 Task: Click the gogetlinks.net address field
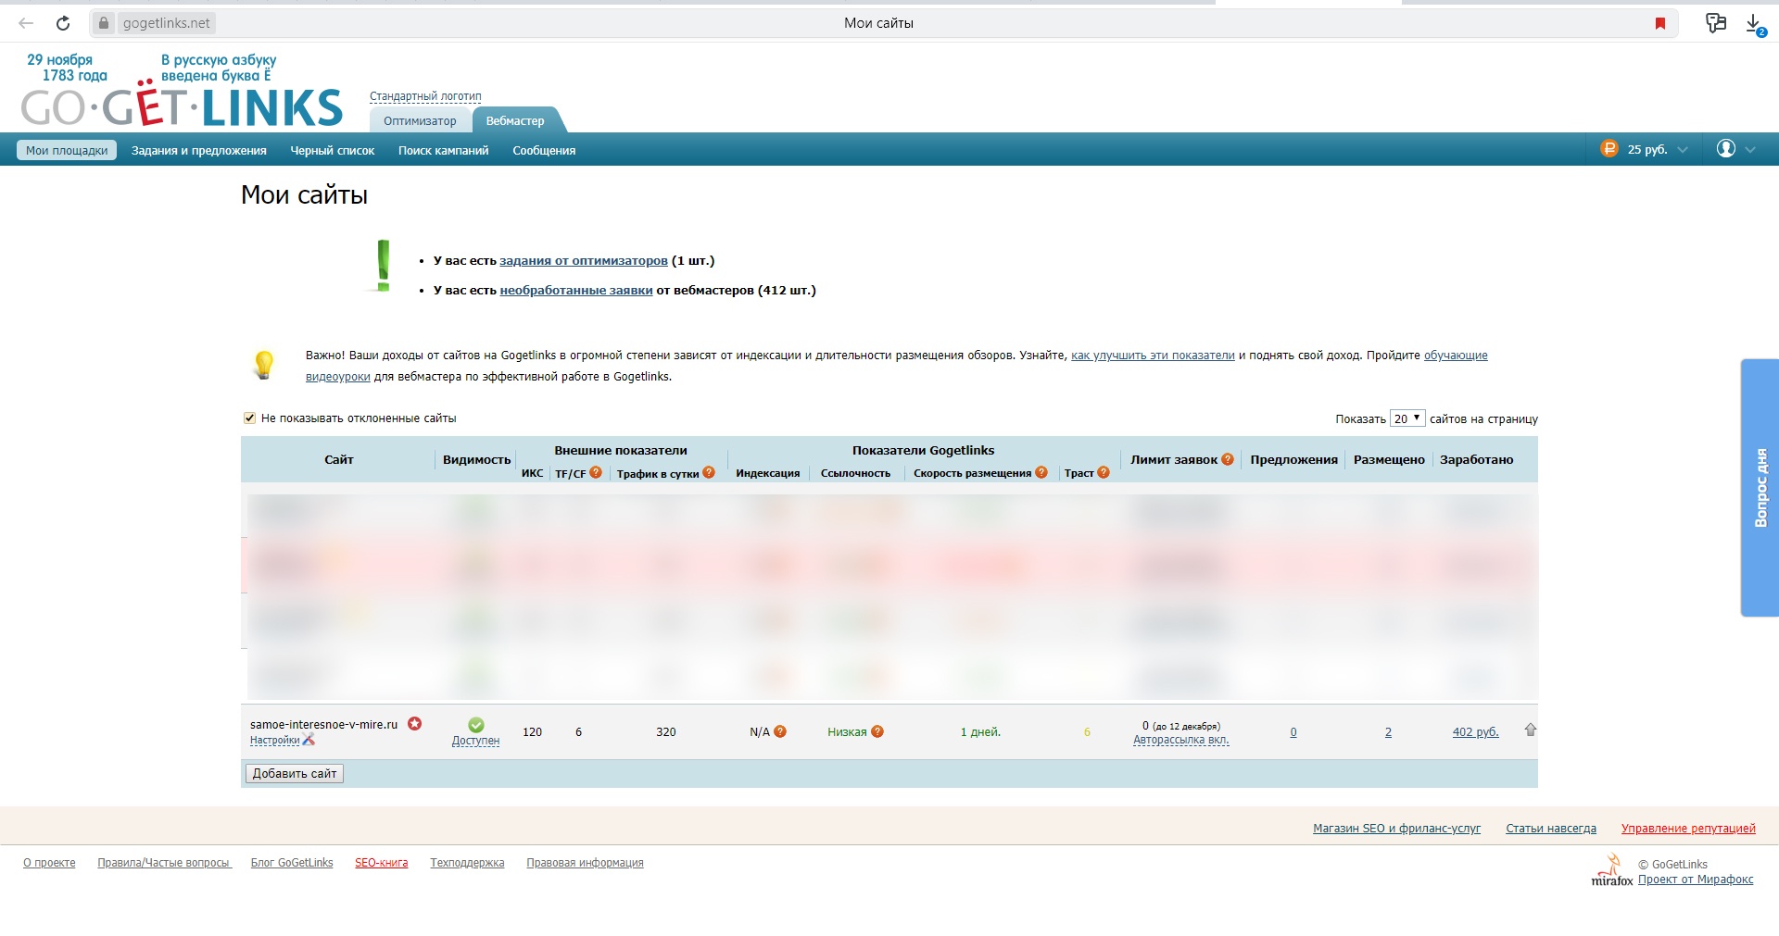pos(166,23)
